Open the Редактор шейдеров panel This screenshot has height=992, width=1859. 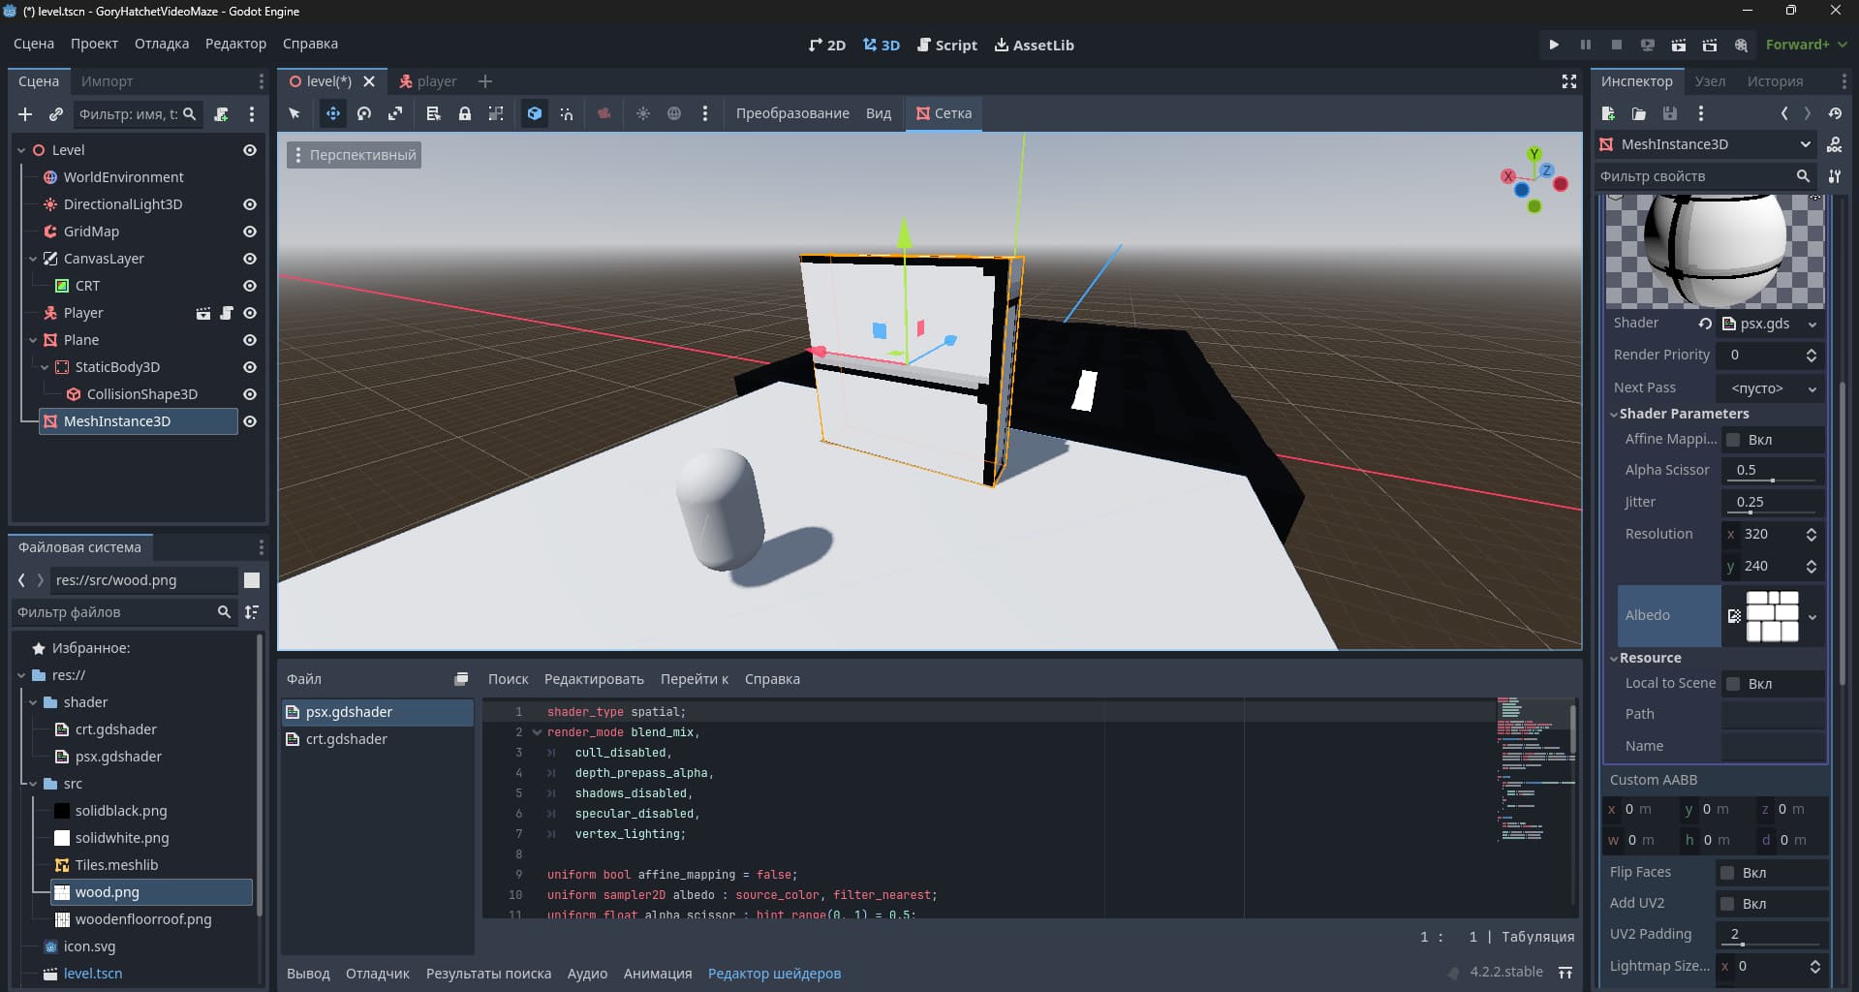click(773, 974)
